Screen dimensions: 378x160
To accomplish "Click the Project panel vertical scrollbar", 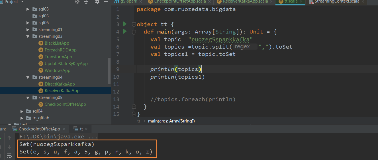I will (109, 70).
